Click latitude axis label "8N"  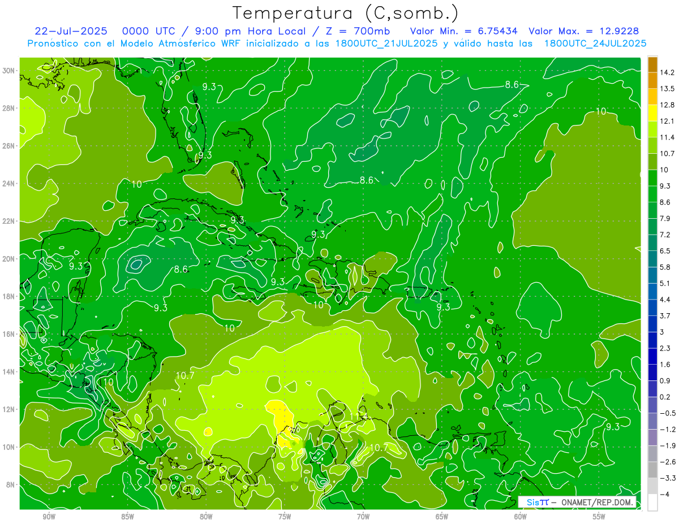point(11,485)
